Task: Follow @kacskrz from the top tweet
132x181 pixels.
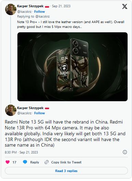Action: pos(39,12)
